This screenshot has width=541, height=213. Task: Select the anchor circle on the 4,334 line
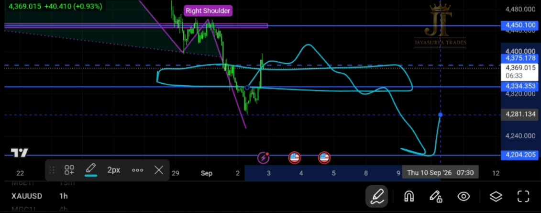(247, 88)
